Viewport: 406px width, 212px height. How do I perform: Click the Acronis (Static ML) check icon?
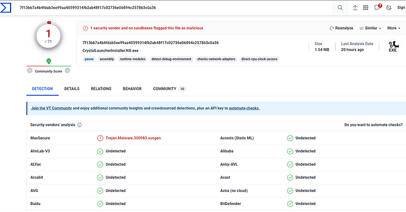pos(290,138)
